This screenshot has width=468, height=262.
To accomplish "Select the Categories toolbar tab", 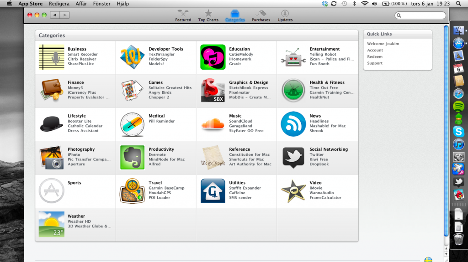I will point(235,16).
